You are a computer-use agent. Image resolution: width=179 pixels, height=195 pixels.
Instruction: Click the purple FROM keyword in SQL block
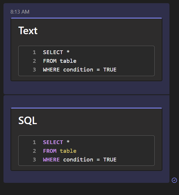pyautogui.click(x=50, y=151)
